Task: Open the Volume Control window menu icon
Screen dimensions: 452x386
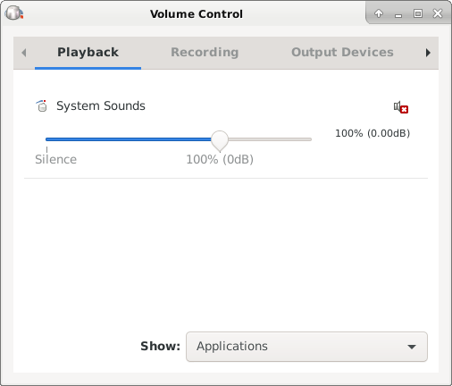Action: (13, 13)
